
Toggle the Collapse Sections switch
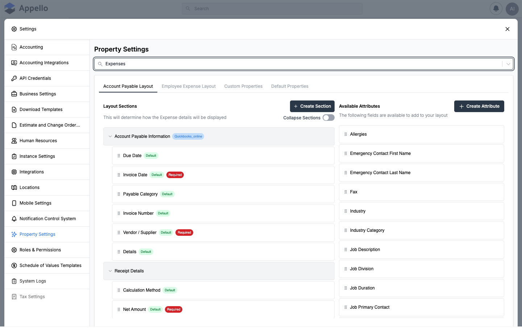[328, 118]
